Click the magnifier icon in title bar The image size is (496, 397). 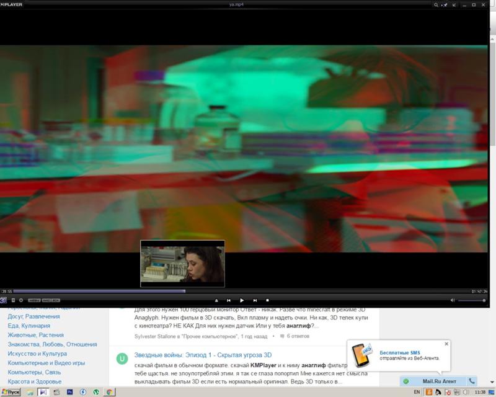[435, 4]
